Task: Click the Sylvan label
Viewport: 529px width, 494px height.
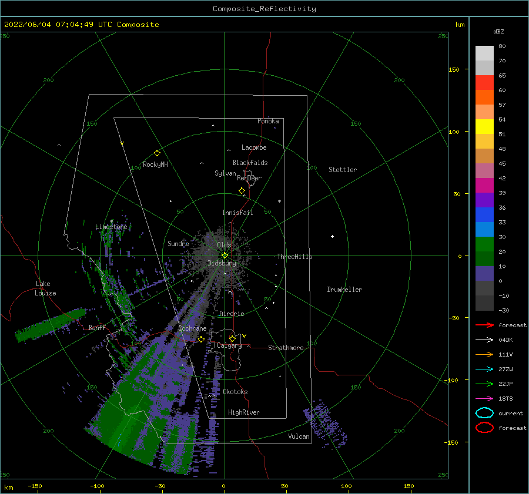Action: pos(225,173)
